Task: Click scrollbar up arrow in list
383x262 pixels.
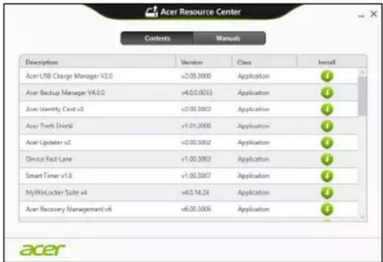Action: click(362, 72)
